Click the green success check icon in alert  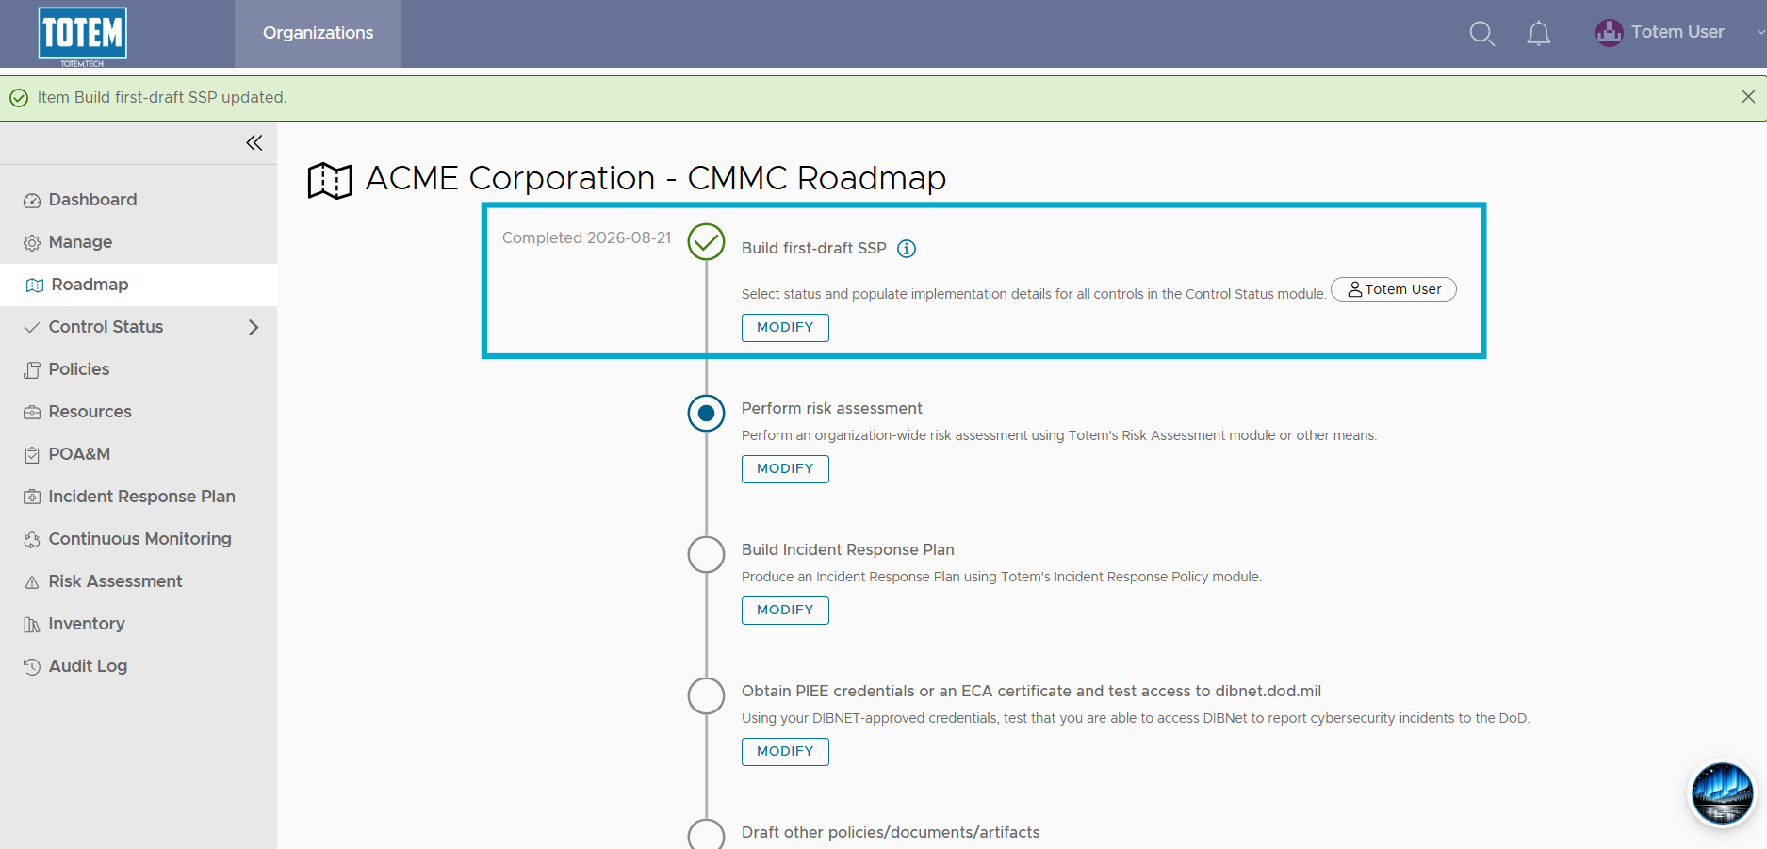pos(19,98)
